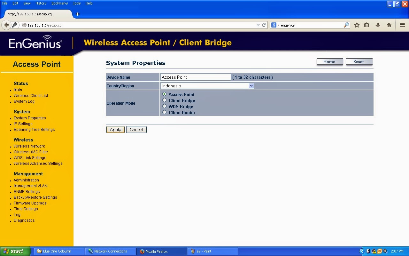Click the back navigation arrow
The height and width of the screenshot is (256, 409).
pyautogui.click(x=6, y=25)
